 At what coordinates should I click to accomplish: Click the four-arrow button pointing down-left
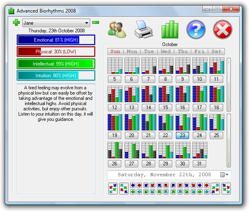[x=113, y=188]
